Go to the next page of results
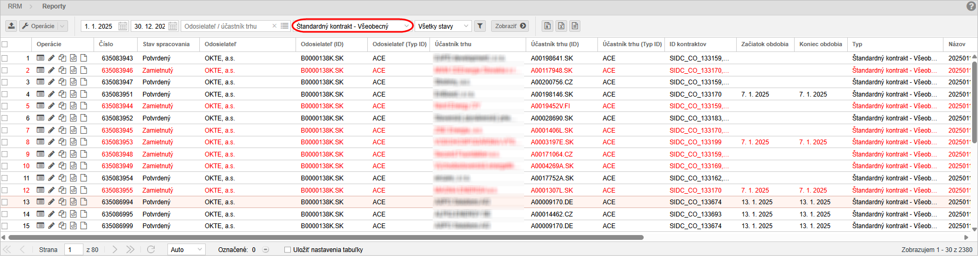Viewport: 978px width, 260px height. (x=115, y=249)
